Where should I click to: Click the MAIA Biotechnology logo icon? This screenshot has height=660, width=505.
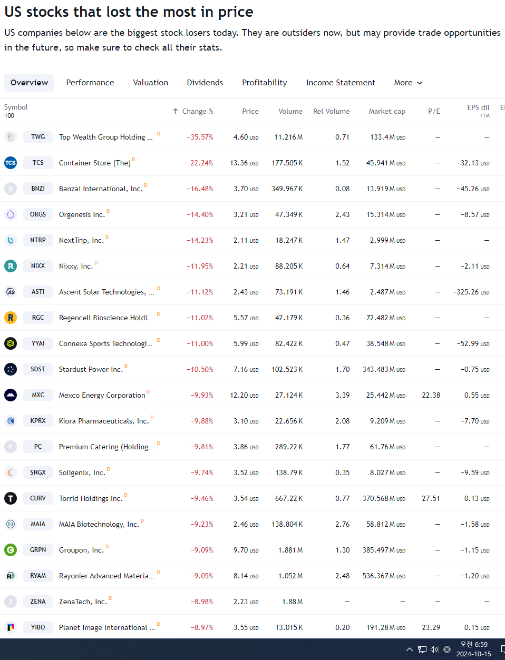coord(11,524)
